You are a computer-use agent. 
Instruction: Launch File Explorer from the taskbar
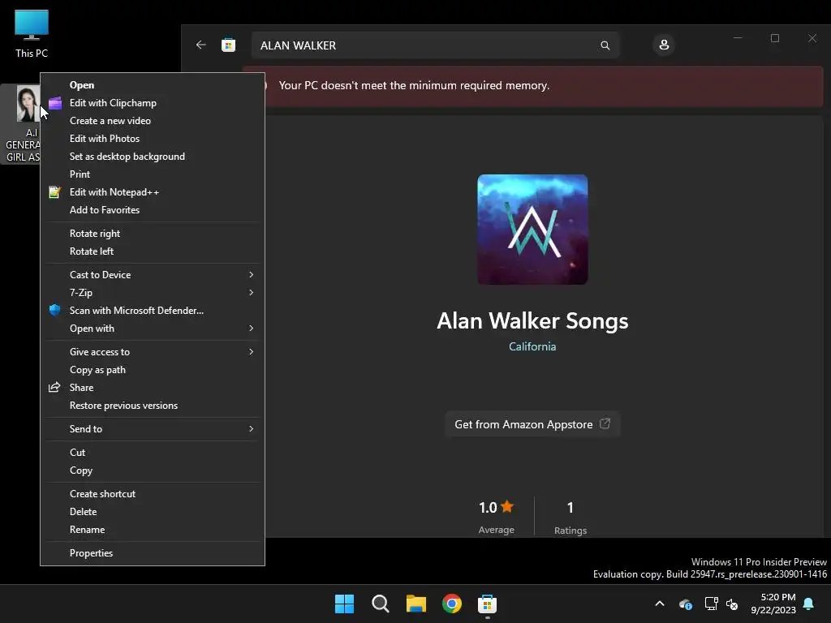[416, 604]
